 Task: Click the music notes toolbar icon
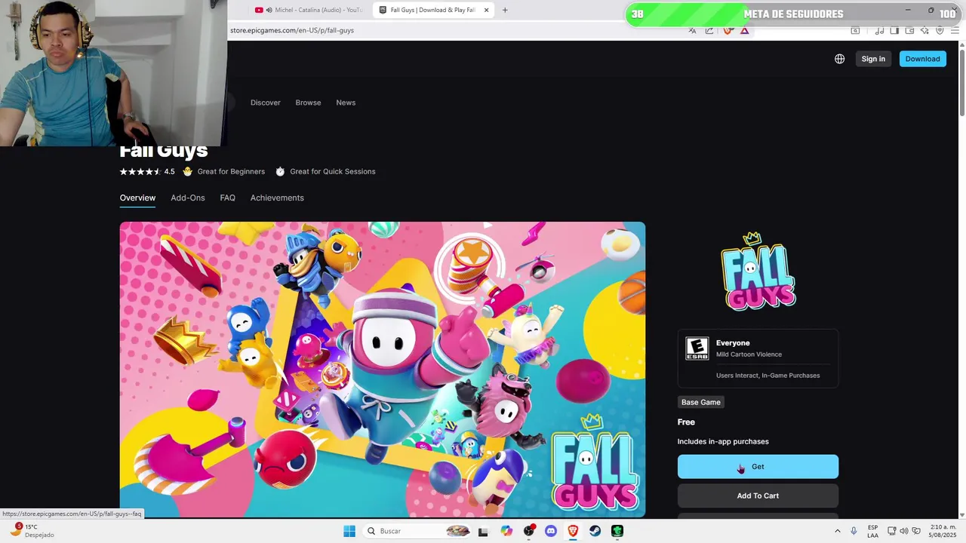click(x=879, y=30)
